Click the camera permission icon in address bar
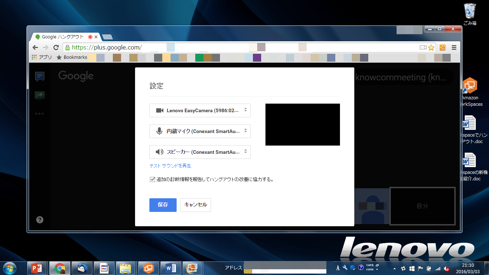 click(x=423, y=47)
